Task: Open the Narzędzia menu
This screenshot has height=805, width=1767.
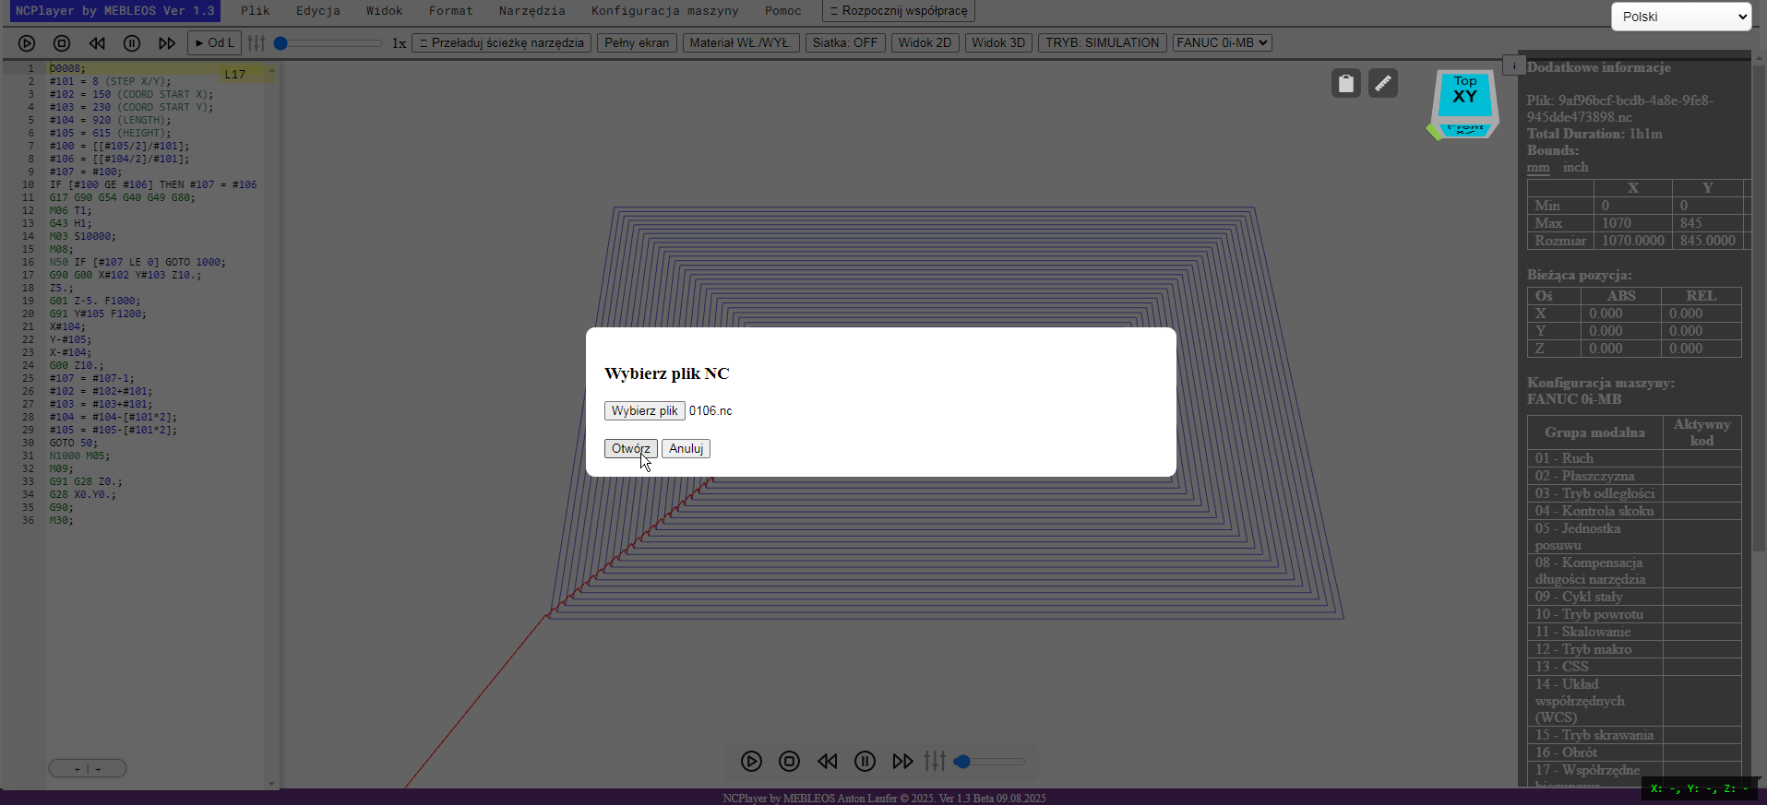Action: [532, 11]
